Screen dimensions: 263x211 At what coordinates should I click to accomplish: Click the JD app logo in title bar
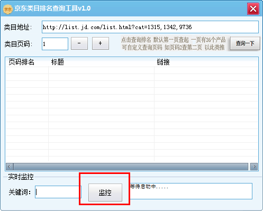pyautogui.click(x=8, y=9)
